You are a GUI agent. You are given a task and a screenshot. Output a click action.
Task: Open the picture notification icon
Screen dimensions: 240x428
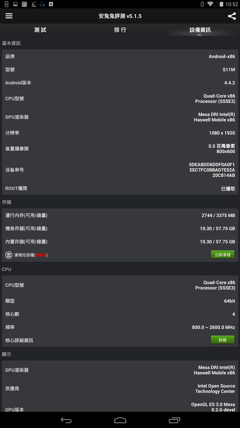[15, 4]
